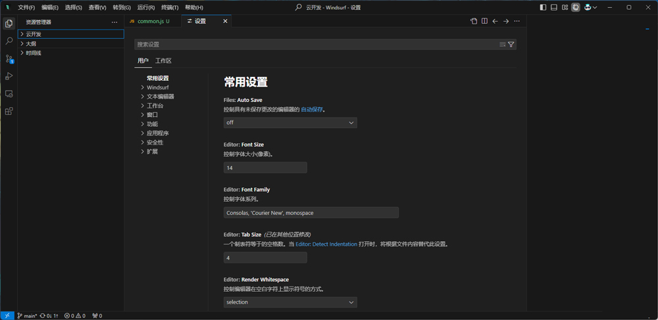Open the Files: Auto Save dropdown
The height and width of the screenshot is (320, 658).
tap(290, 122)
